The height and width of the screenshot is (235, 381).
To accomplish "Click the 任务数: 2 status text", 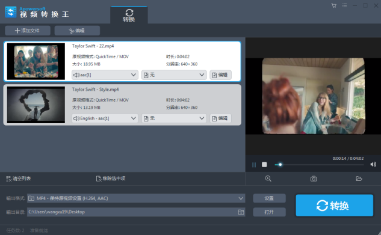I will point(15,230).
